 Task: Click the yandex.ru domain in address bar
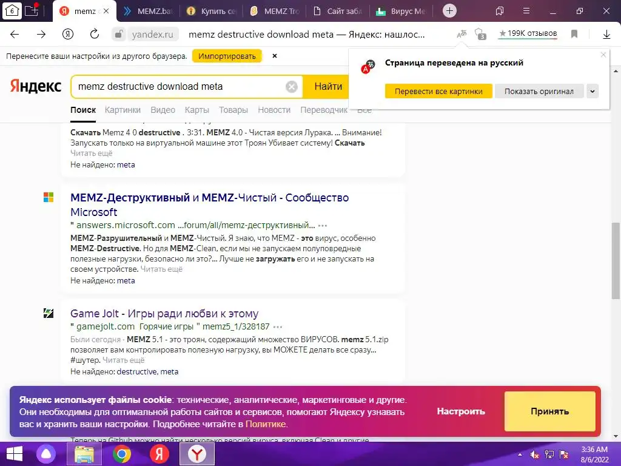(x=152, y=35)
